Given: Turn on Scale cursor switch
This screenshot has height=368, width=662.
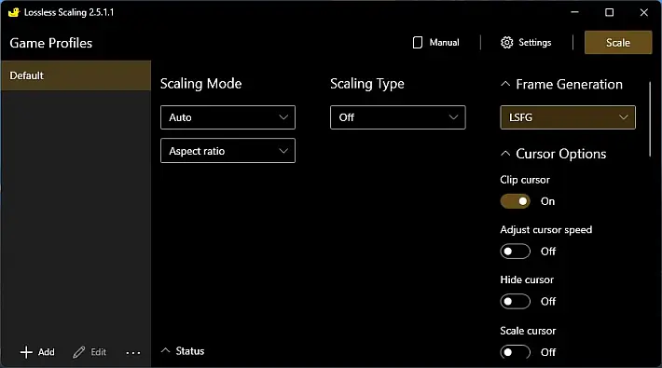Looking at the screenshot, I should coord(515,352).
